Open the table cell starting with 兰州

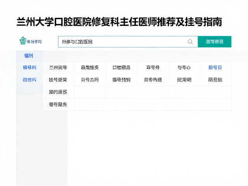click(58, 67)
